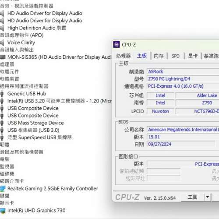Screen dimensions: 219x219
Task: Select the Voice Clarity device
Action: tap(21, 42)
